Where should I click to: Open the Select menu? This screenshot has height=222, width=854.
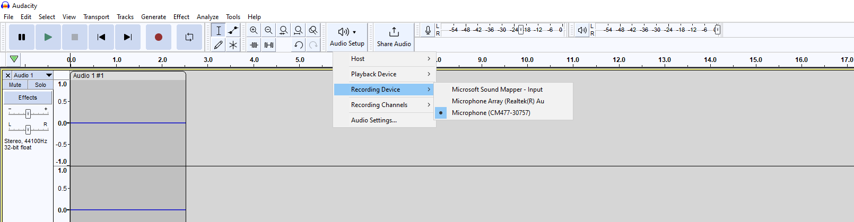click(47, 16)
